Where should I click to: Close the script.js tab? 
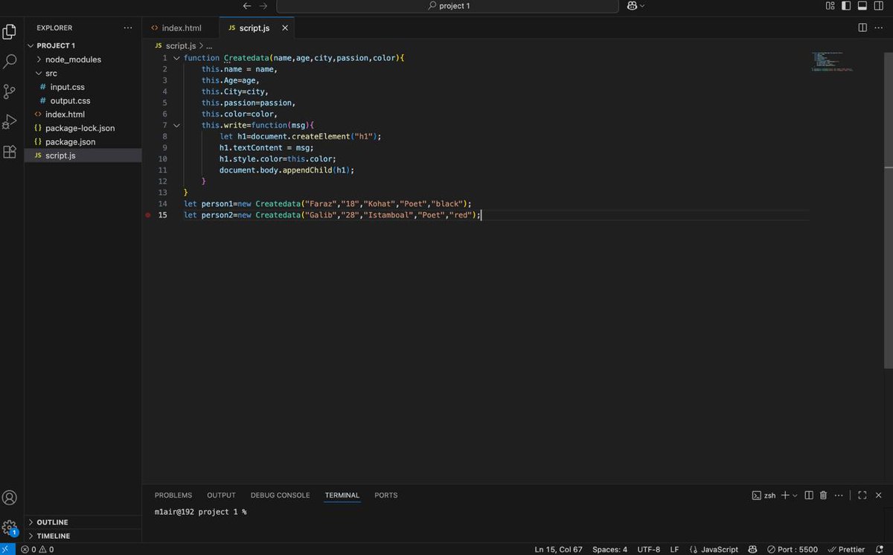pos(285,28)
